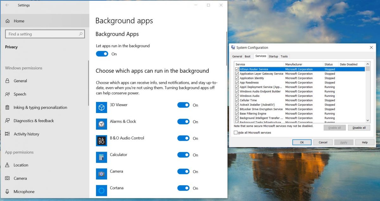
Task: Turn off Calculator background toggle
Action: (183, 155)
